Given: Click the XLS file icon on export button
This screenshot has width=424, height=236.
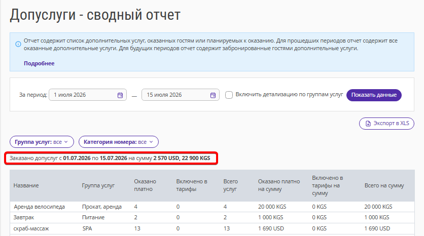Looking at the screenshot, I should pyautogui.click(x=368, y=124).
